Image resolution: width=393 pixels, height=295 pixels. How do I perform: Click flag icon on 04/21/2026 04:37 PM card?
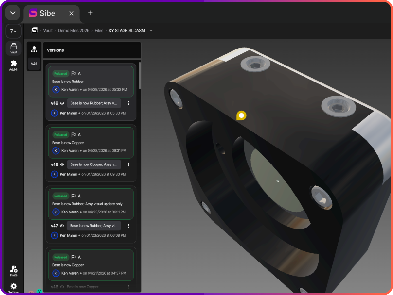click(74, 257)
